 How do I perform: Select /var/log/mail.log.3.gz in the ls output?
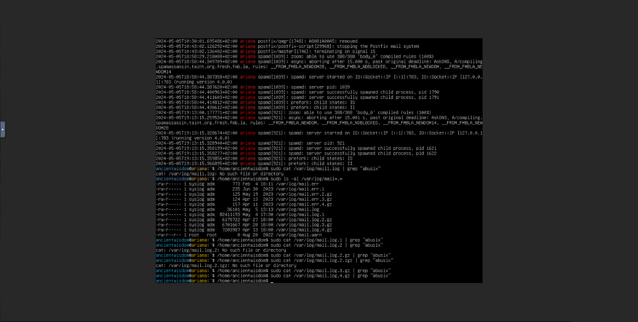click(x=304, y=225)
